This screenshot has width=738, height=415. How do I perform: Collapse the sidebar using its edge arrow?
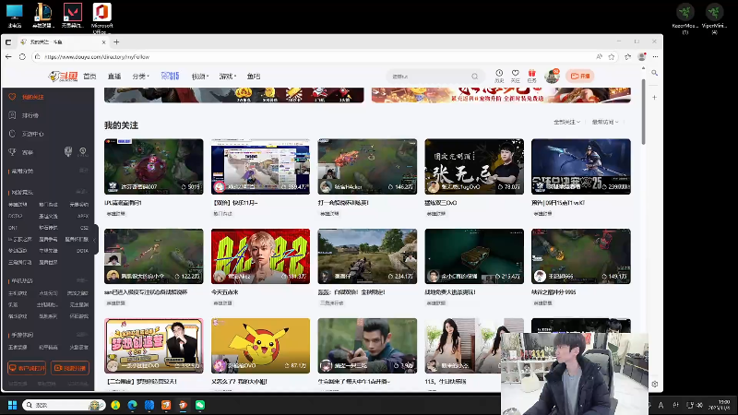click(95, 240)
